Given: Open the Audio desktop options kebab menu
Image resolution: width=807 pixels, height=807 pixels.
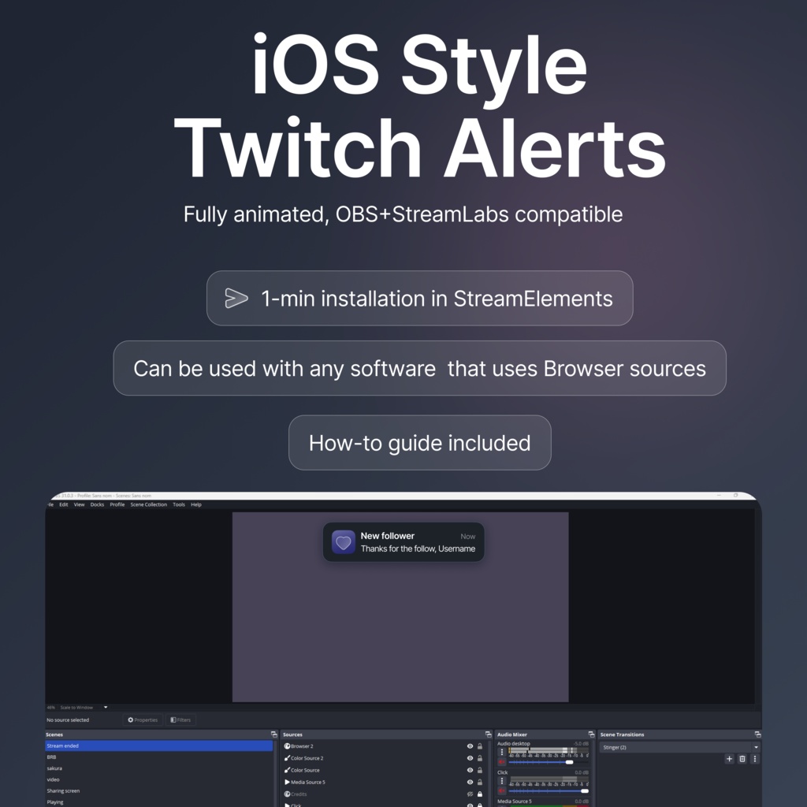Looking at the screenshot, I should [501, 751].
